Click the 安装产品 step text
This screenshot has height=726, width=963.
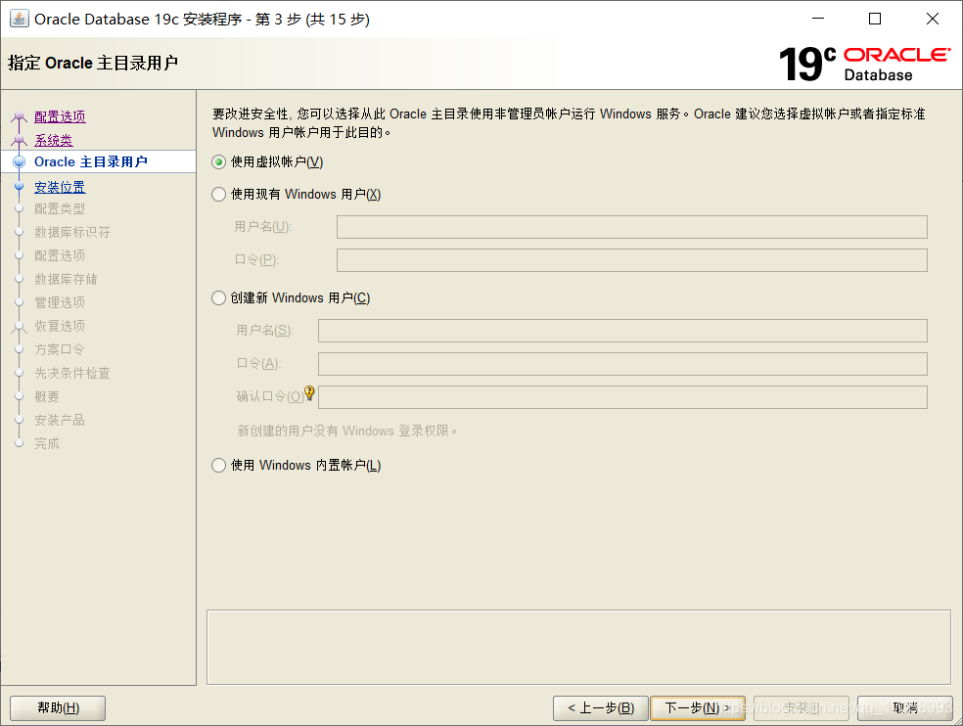coord(60,420)
